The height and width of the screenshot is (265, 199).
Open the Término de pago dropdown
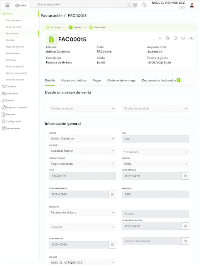82,164
